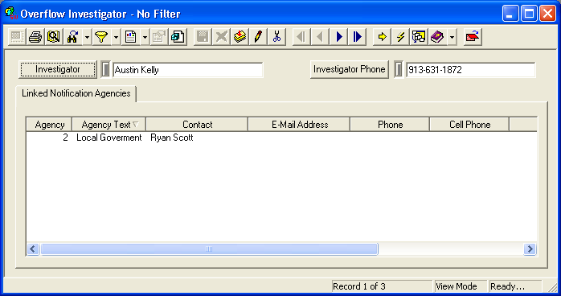561x296 pixels.
Task: Click the horizontal scrollbar thumb
Action: pyautogui.click(x=209, y=249)
